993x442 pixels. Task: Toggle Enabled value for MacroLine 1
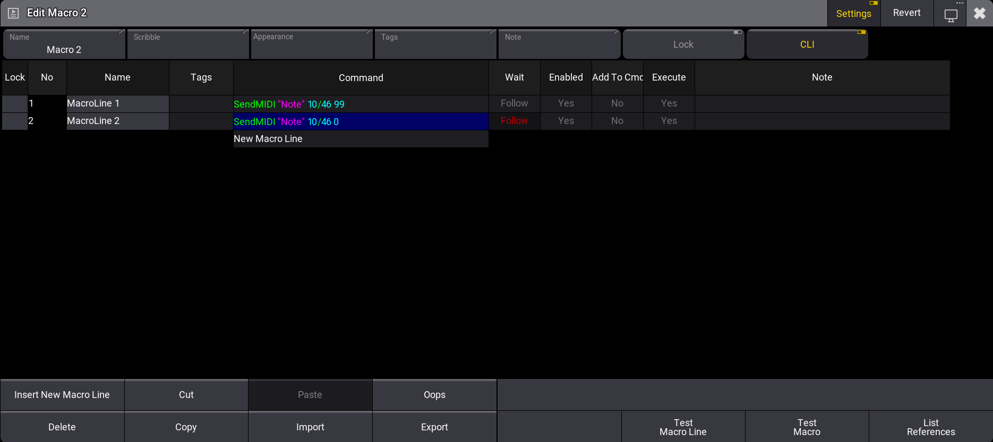(x=566, y=103)
